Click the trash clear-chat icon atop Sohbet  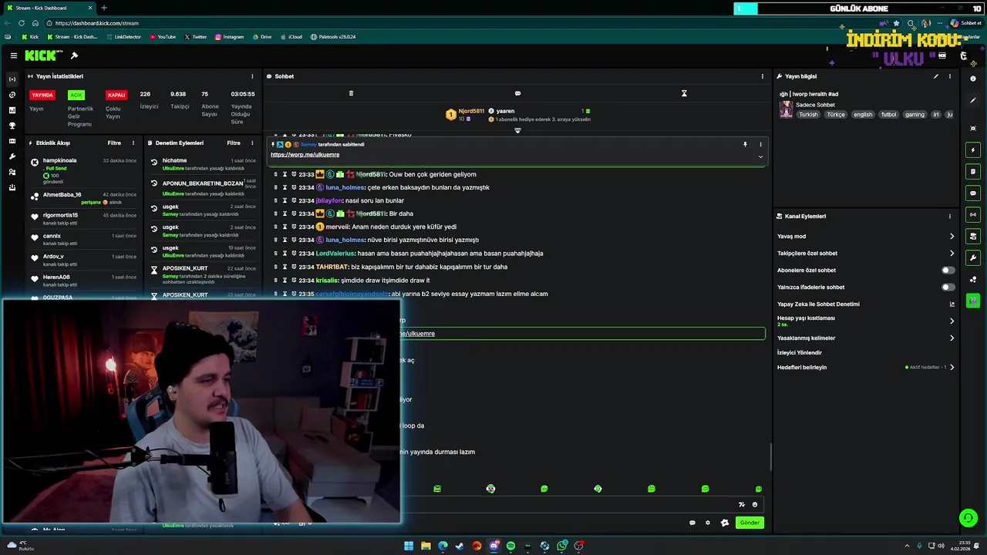tap(351, 93)
